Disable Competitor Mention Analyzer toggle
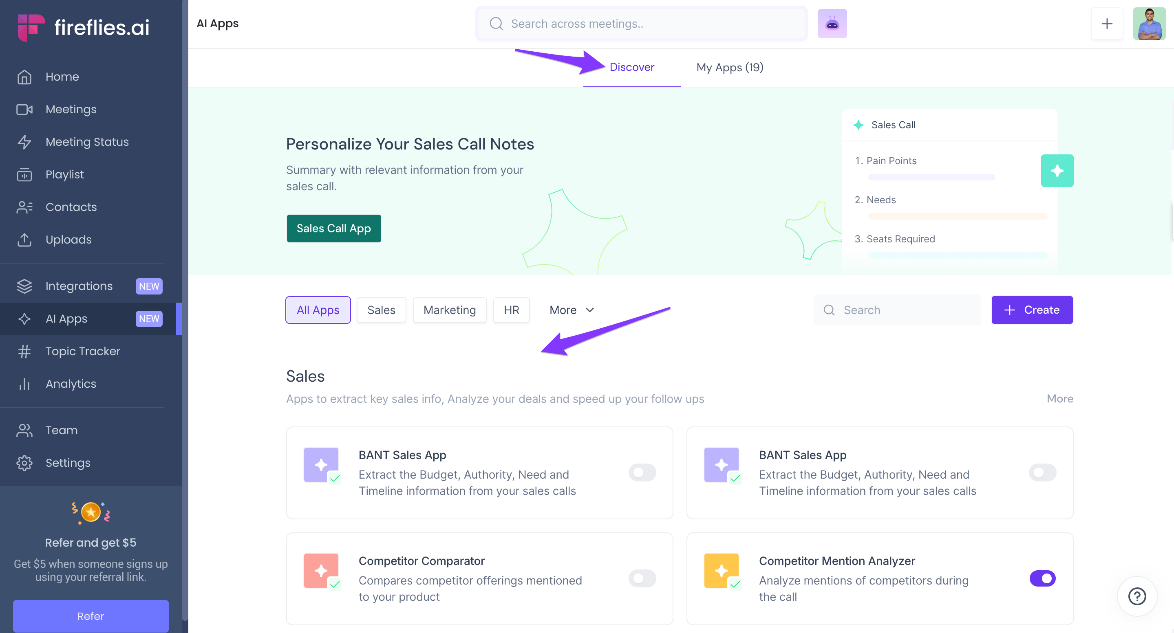 tap(1042, 578)
